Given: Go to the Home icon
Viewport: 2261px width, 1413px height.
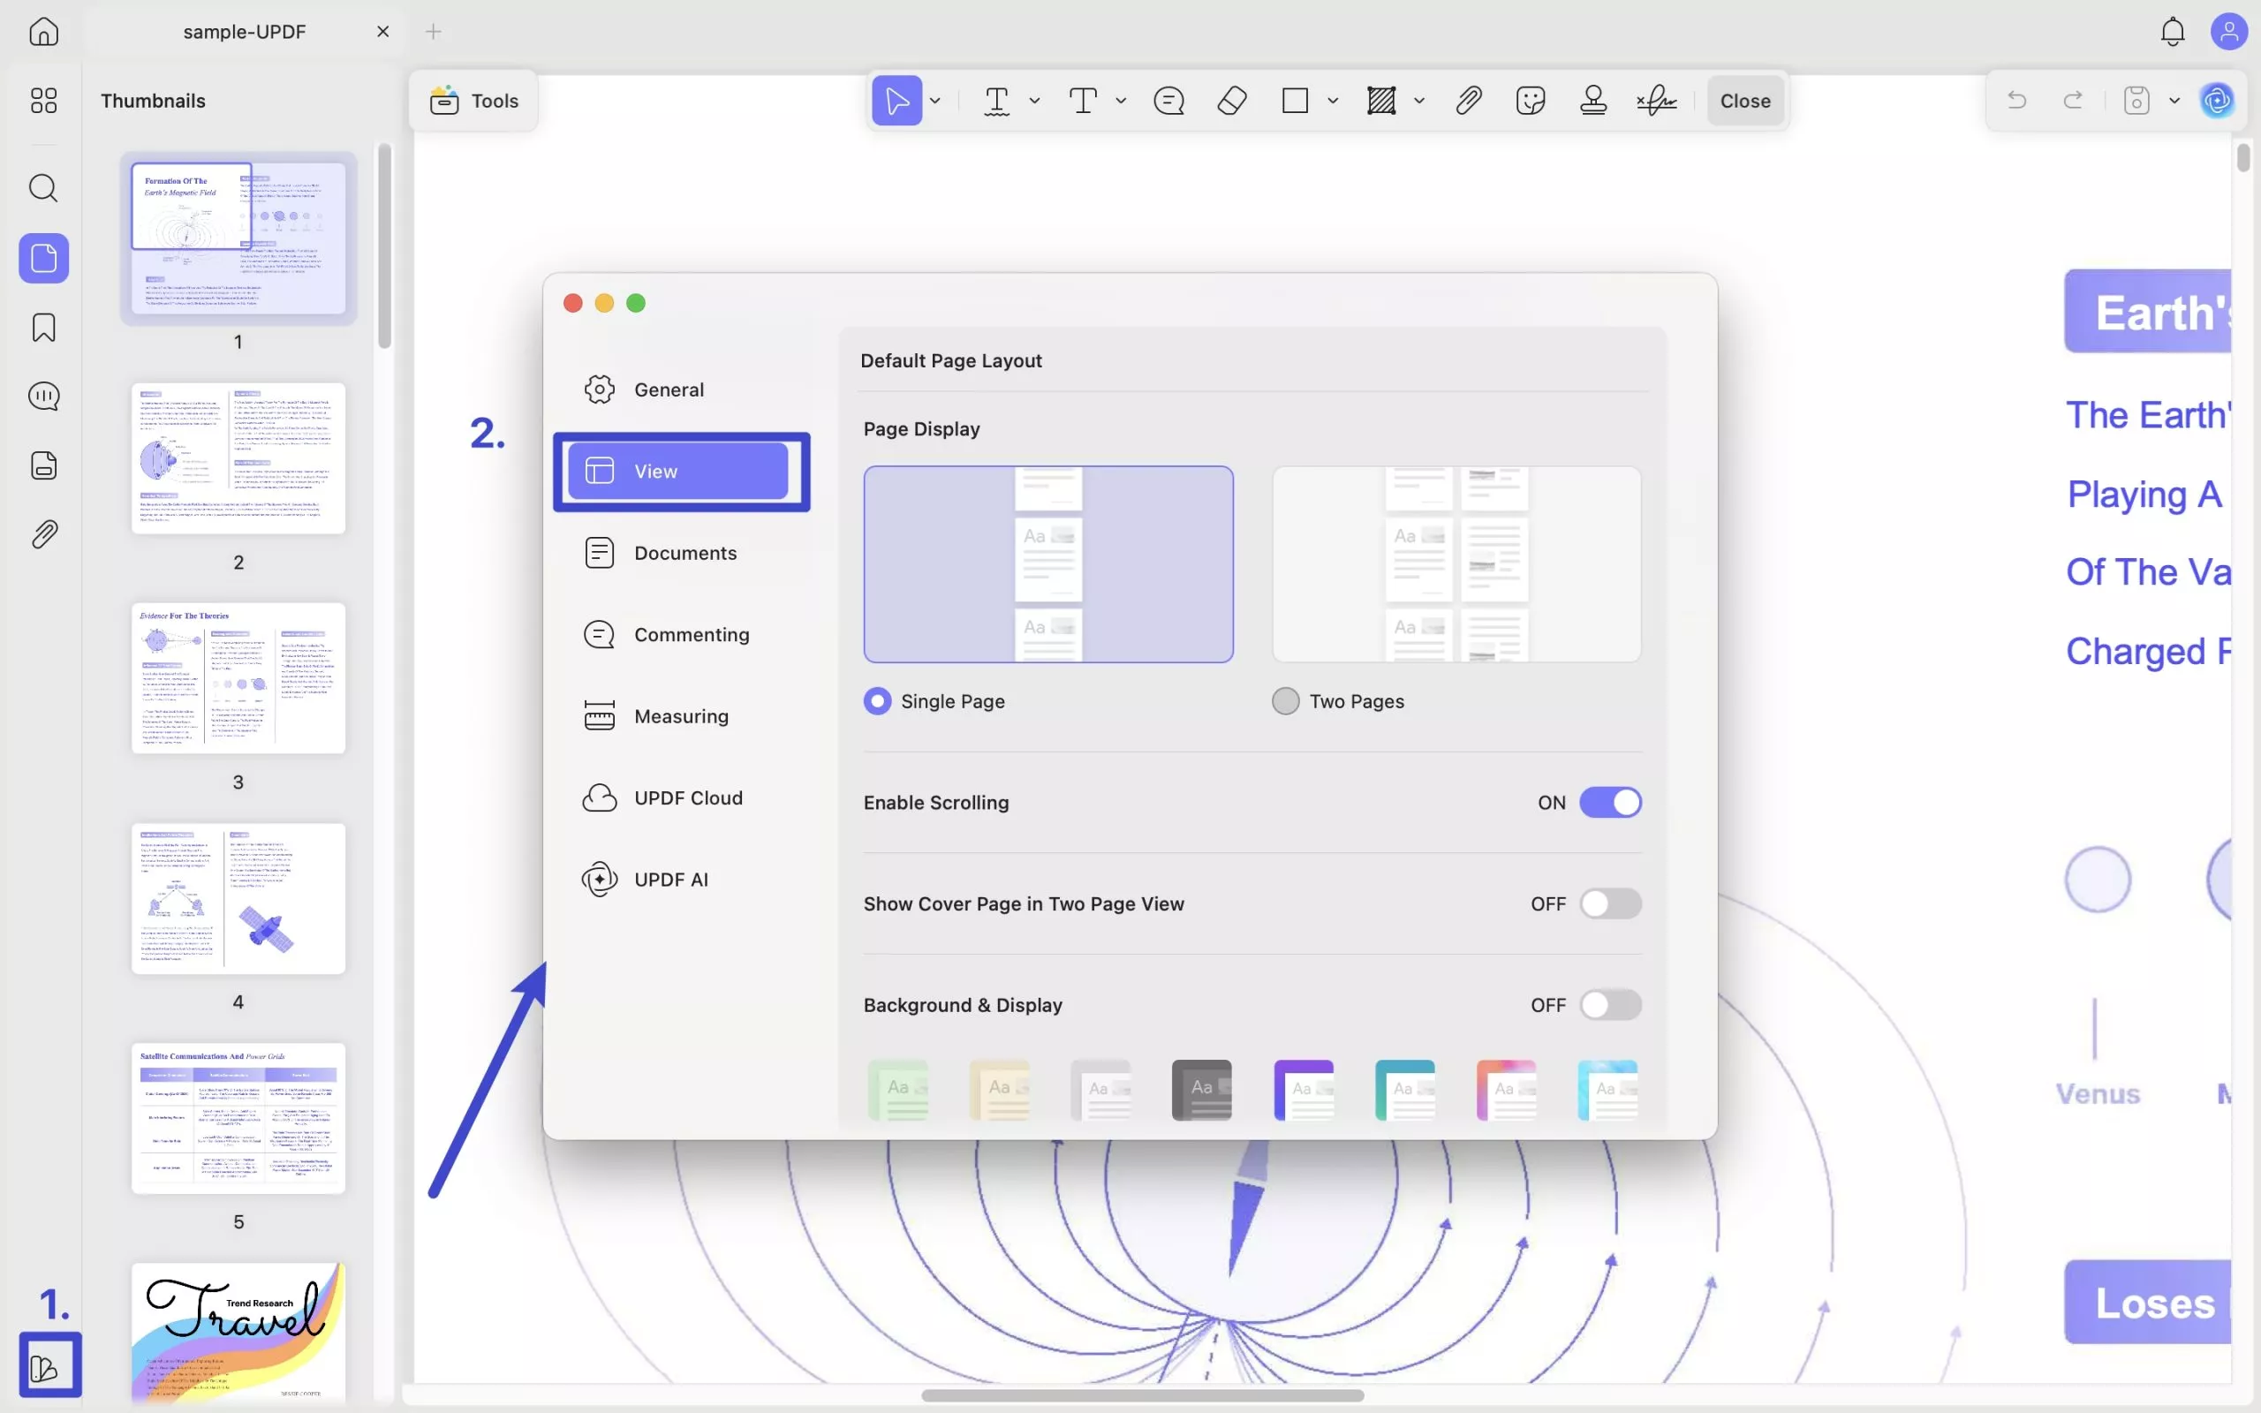Looking at the screenshot, I should (x=44, y=32).
